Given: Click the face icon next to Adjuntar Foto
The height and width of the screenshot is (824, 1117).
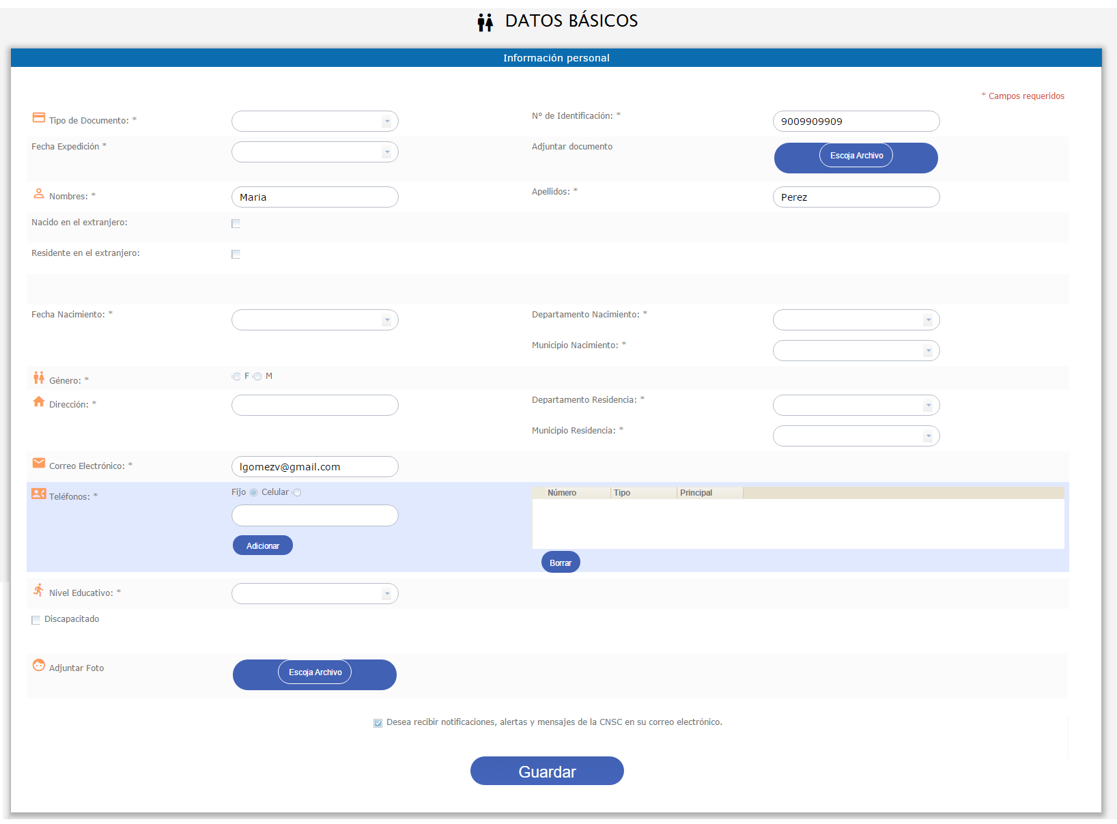Looking at the screenshot, I should 39,665.
